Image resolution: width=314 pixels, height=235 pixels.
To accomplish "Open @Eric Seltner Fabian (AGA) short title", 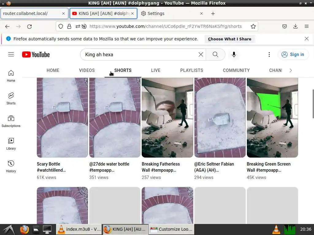I will tap(214, 167).
